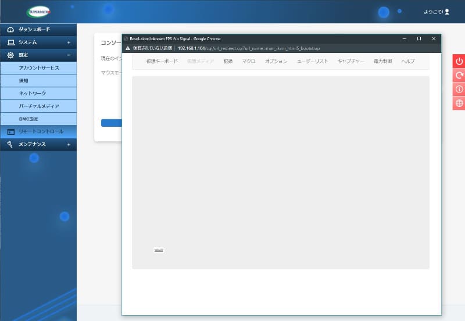The width and height of the screenshot is (465, 321).
Task: Click the リモートコントロール console icon
Action: tap(11, 132)
